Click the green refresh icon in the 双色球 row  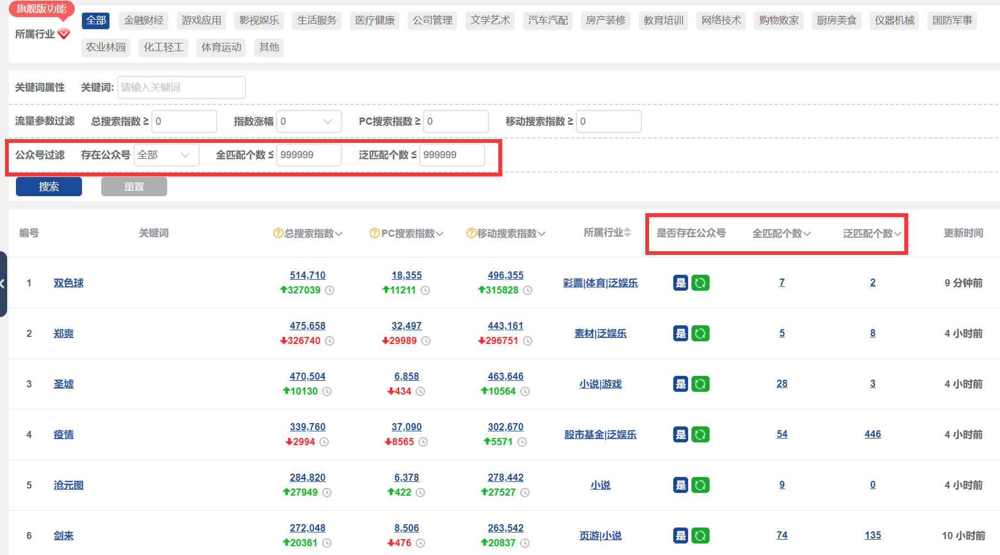(x=700, y=282)
